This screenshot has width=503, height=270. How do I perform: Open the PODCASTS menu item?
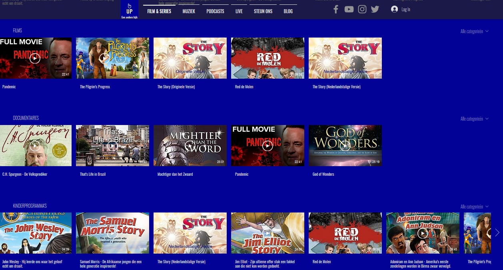(215, 11)
